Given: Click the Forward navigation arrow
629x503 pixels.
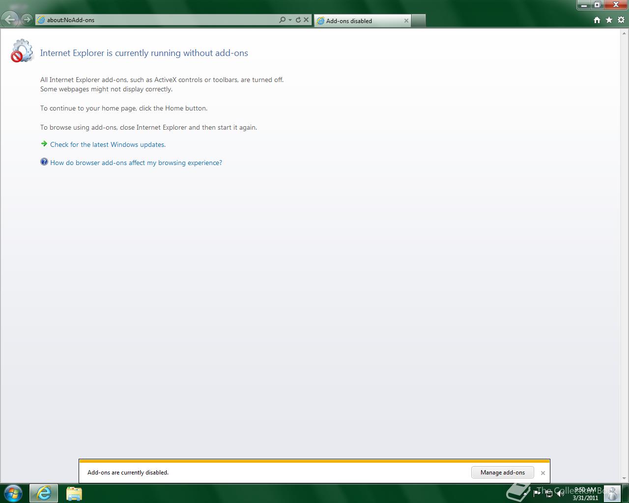Looking at the screenshot, I should tap(27, 20).
